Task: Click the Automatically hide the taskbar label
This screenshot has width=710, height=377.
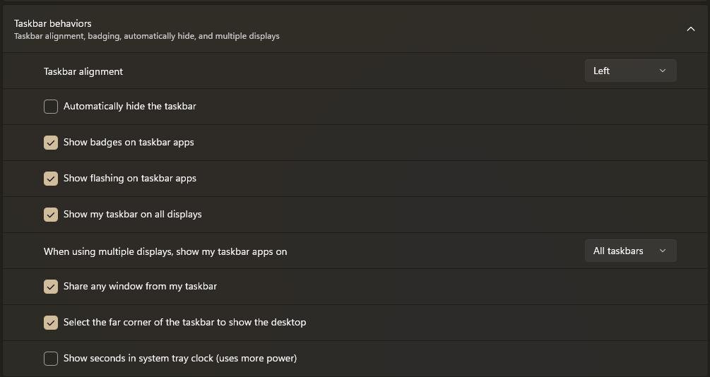Action: point(130,106)
